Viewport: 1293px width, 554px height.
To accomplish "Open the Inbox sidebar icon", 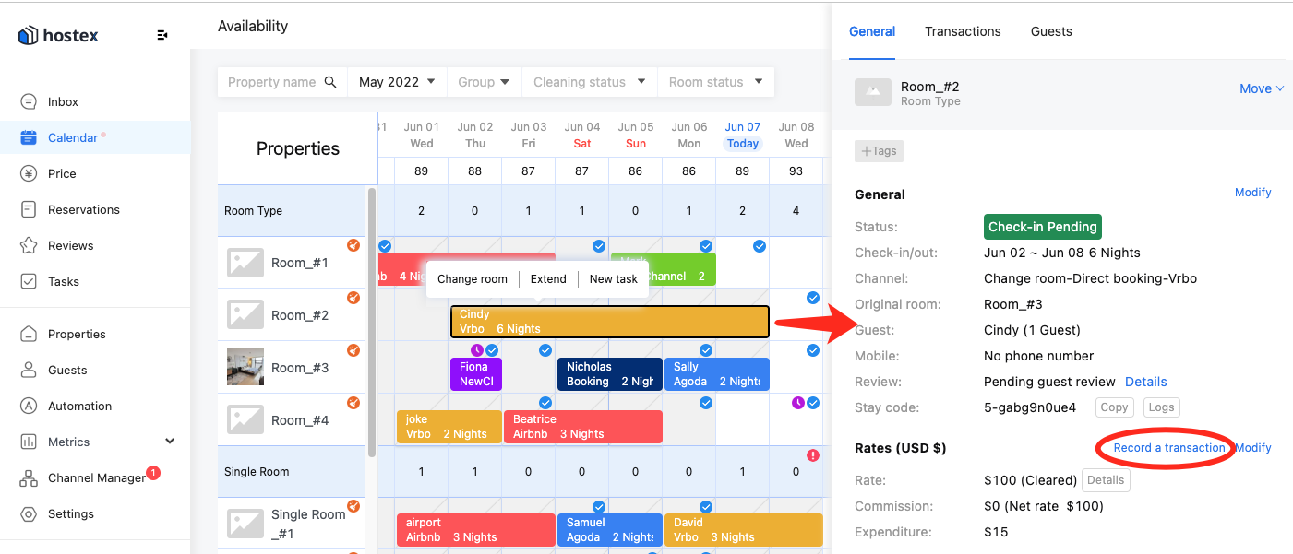I will [30, 102].
